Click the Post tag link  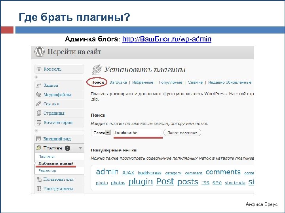(x=165, y=181)
